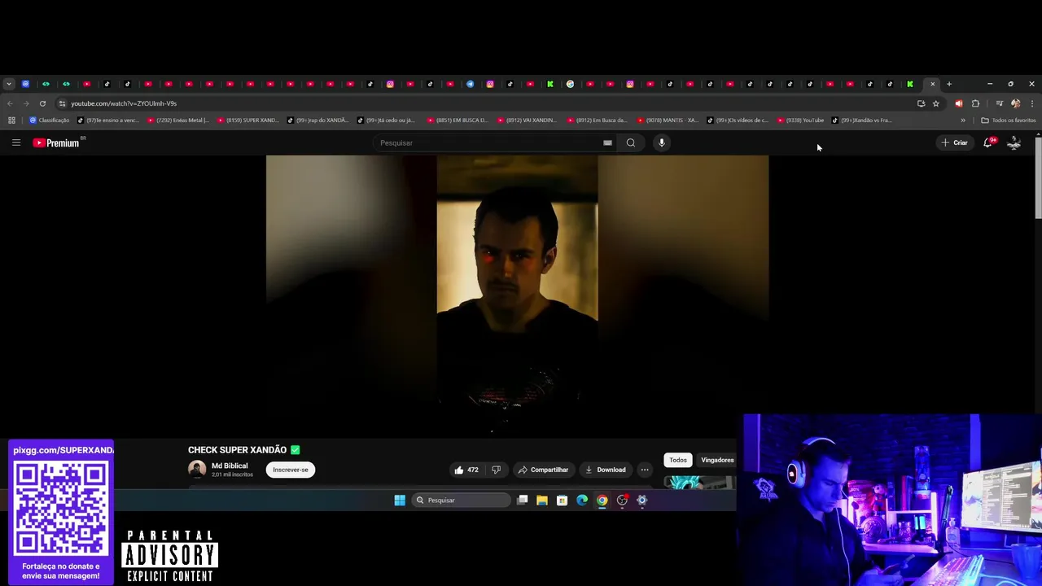Click the Download button under video
Screen dimensions: 1042x586
605,470
